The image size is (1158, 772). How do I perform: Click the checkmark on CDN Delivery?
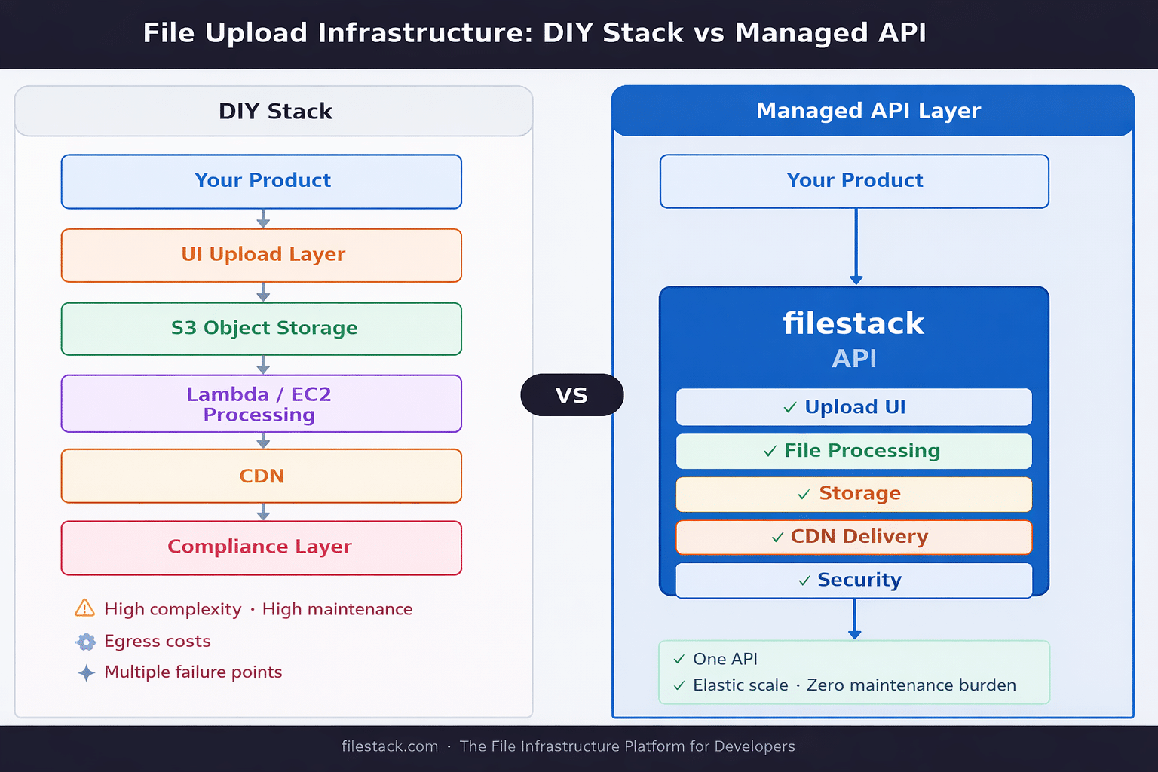pos(777,537)
